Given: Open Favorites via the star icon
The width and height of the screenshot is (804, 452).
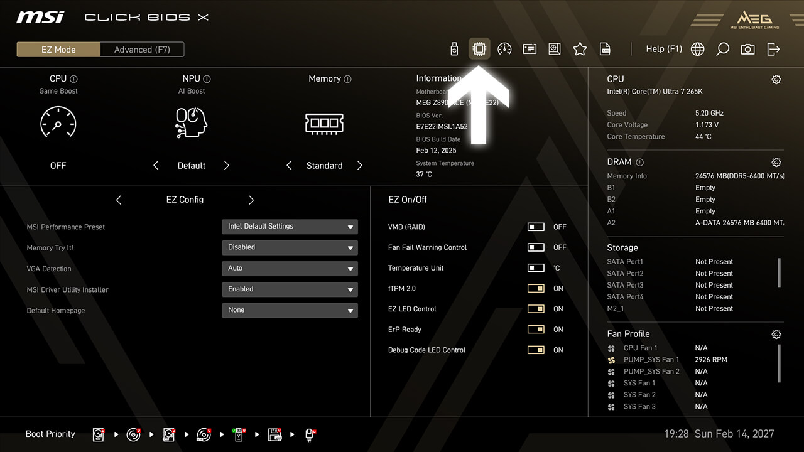Looking at the screenshot, I should point(580,49).
